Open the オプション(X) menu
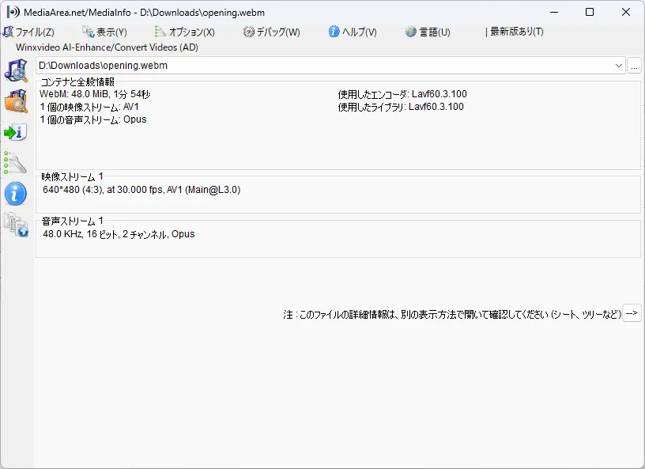Screen dimensions: 645x469 [185, 32]
